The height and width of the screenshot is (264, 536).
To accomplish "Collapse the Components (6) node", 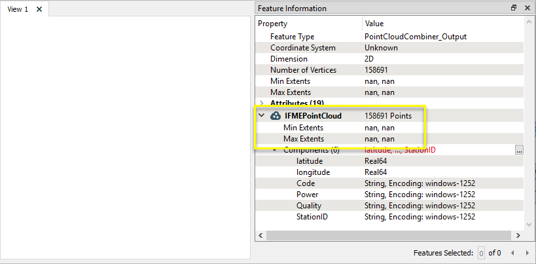I will click(274, 150).
